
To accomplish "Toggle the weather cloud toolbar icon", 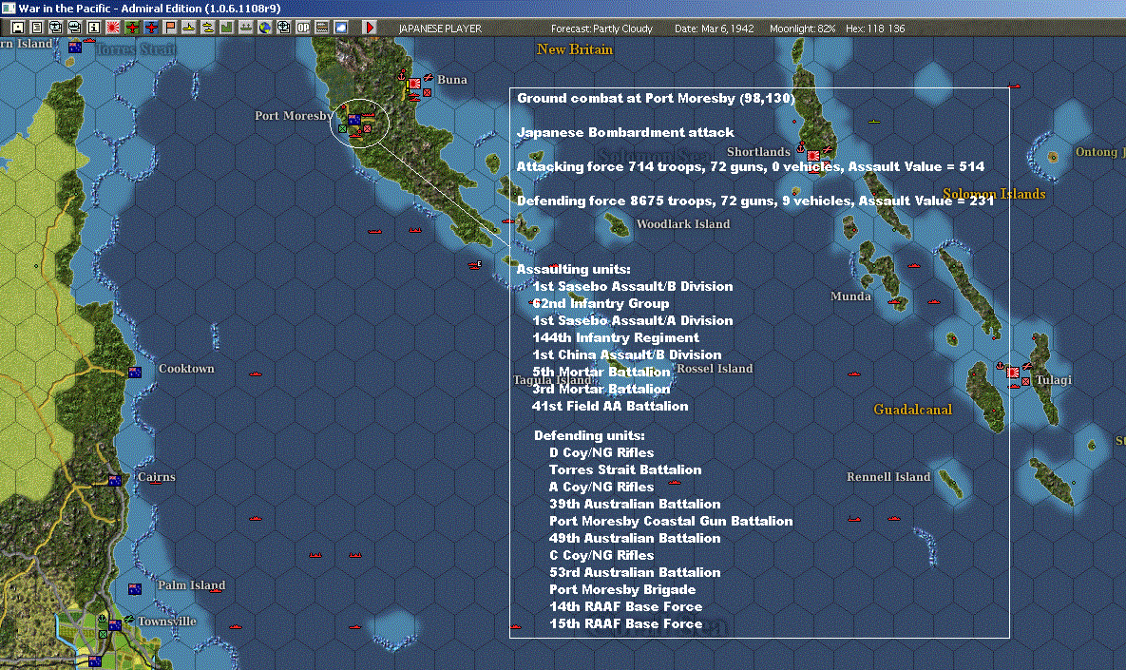I will tap(341, 28).
